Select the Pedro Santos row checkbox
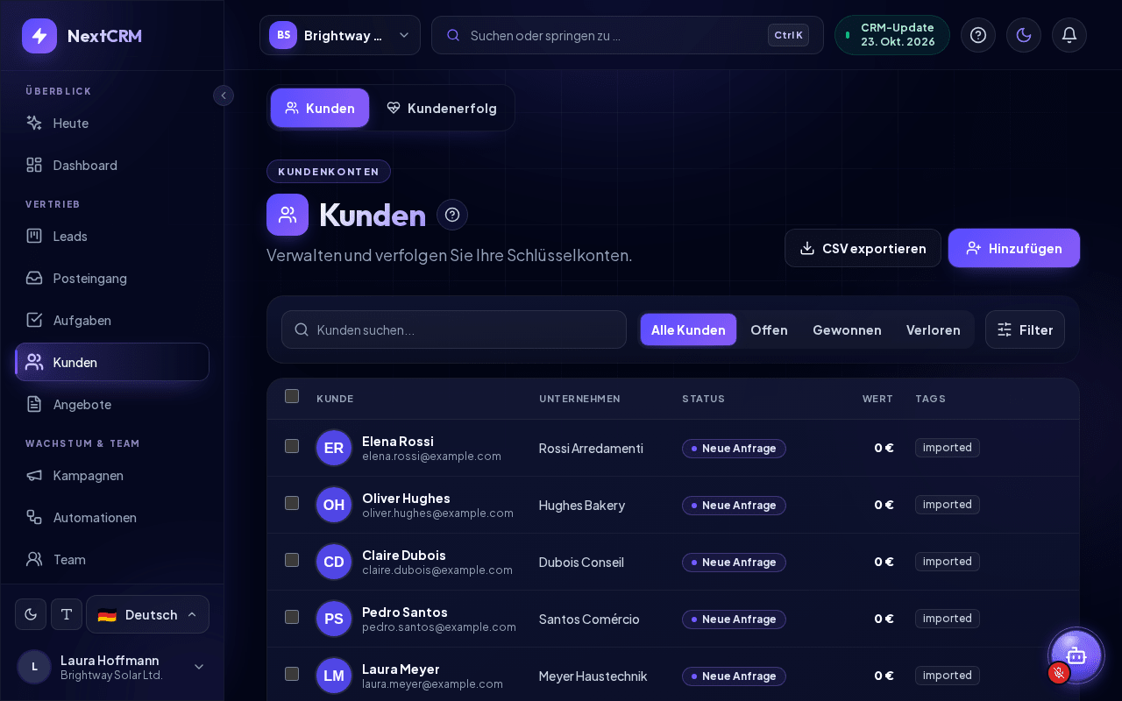1122x701 pixels. [292, 617]
